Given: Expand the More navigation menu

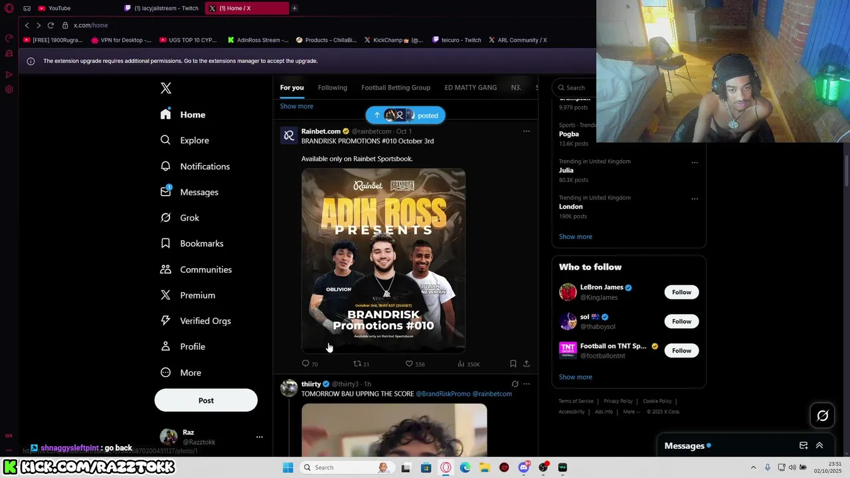Looking at the screenshot, I should coord(181,372).
